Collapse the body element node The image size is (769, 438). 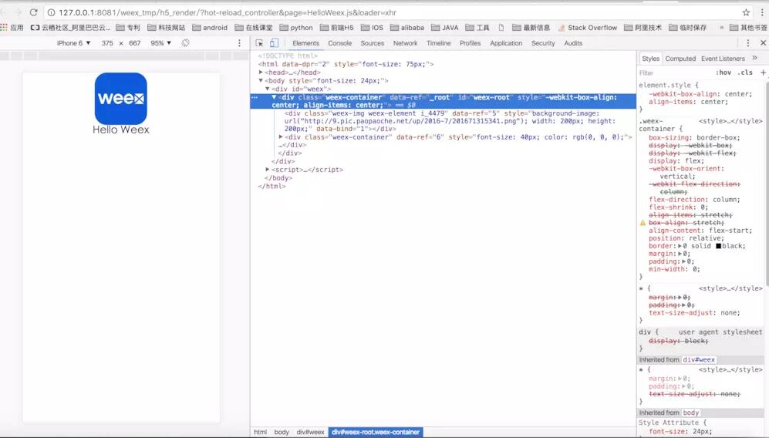click(x=261, y=80)
